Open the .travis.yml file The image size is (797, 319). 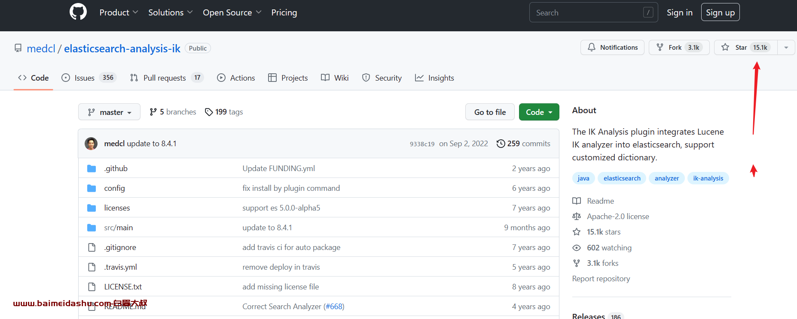[120, 267]
